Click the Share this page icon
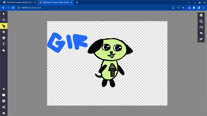The height and width of the screenshot is (116, 207). [x=178, y=8]
